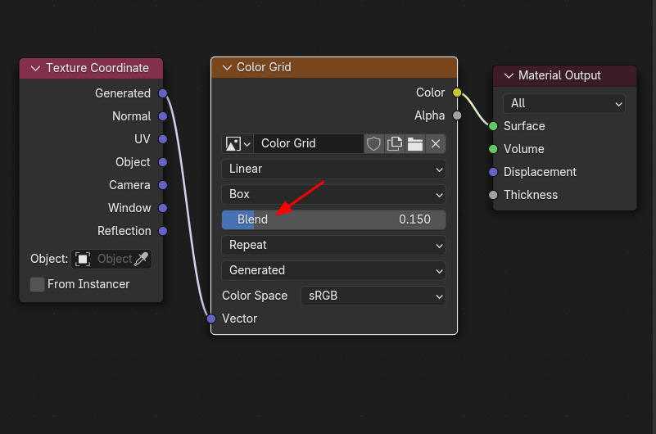Click the Generated output socket on Texture Coordinate
The image size is (656, 434).
(163, 93)
